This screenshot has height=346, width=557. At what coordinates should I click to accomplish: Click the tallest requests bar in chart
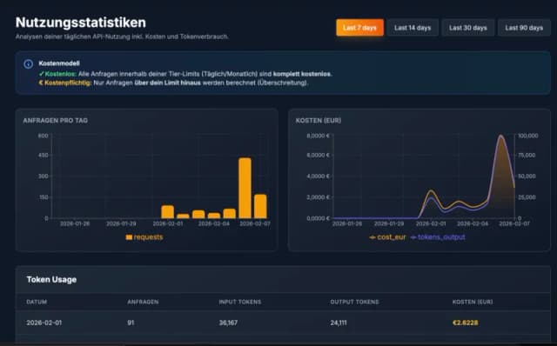click(x=245, y=188)
